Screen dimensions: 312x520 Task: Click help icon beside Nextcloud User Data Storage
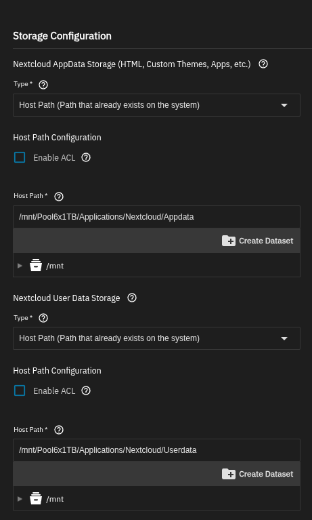coord(132,298)
